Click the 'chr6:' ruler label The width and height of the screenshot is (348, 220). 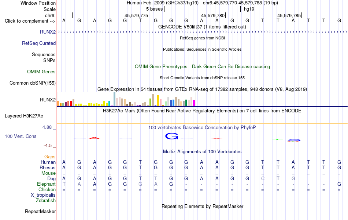51,15
